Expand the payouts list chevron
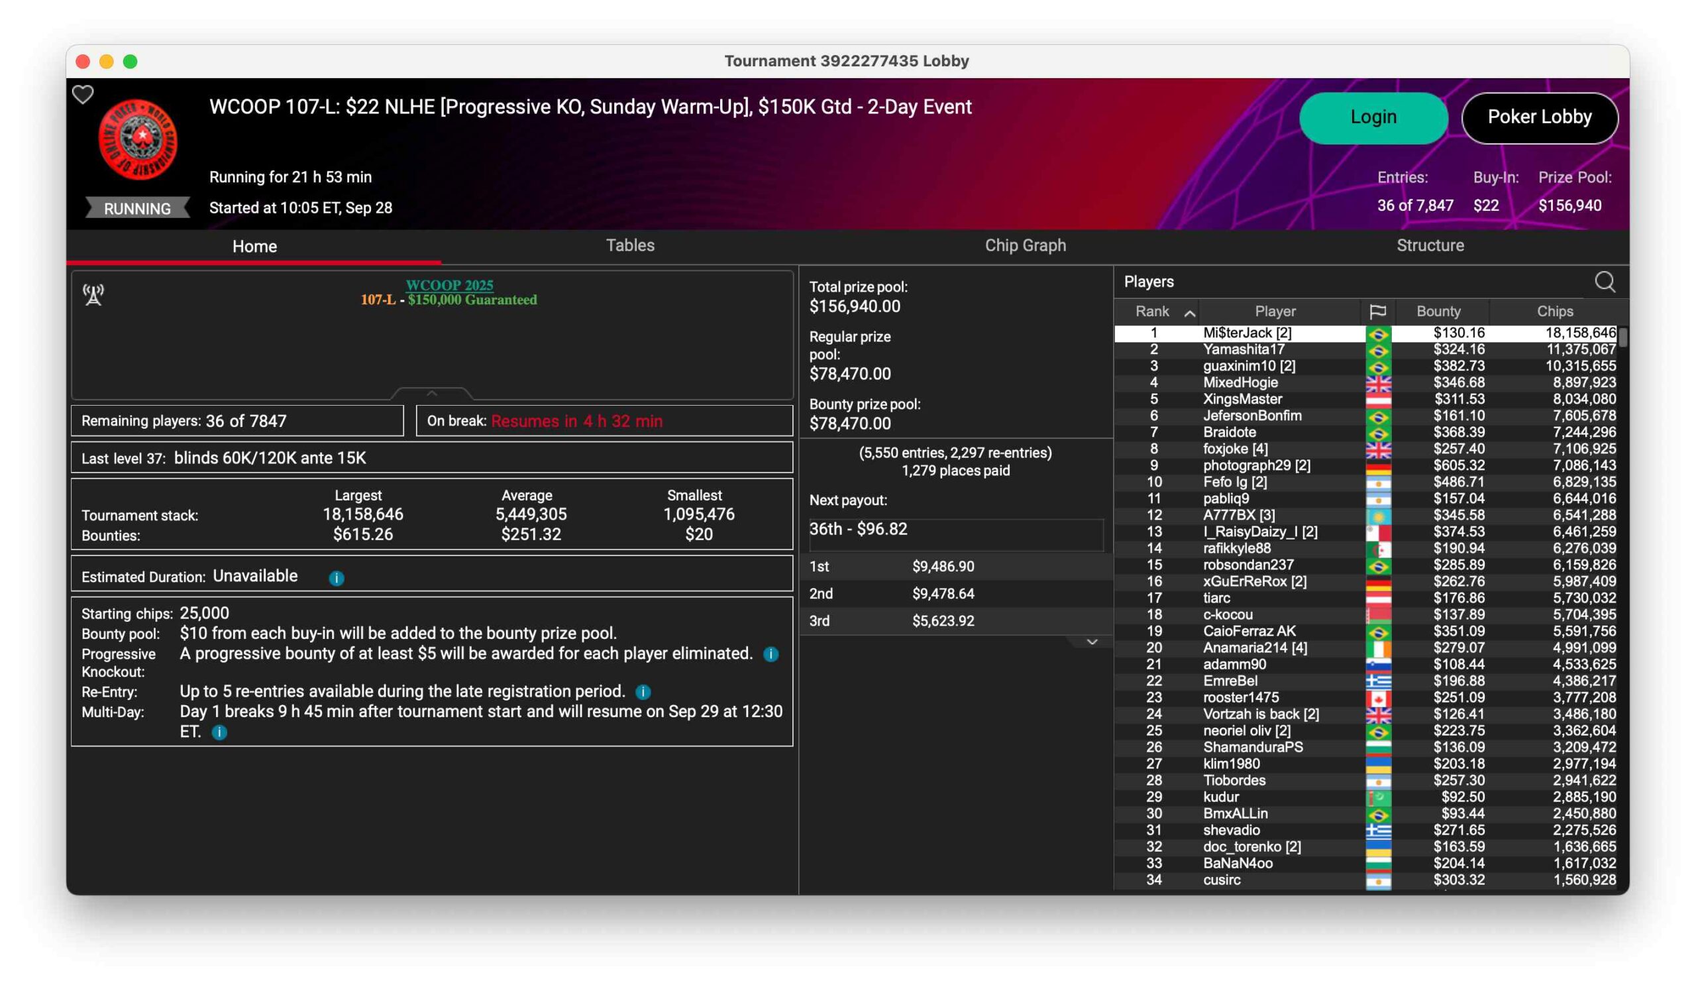Image resolution: width=1696 pixels, height=983 pixels. pos(1092,642)
